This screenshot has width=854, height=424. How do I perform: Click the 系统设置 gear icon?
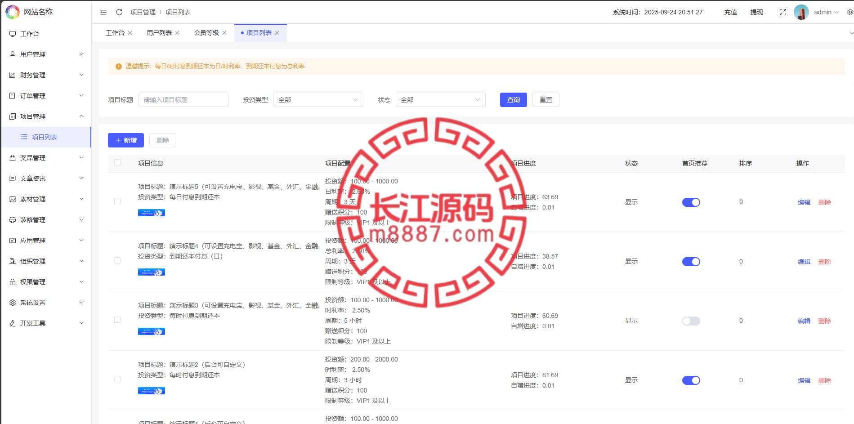[13, 303]
